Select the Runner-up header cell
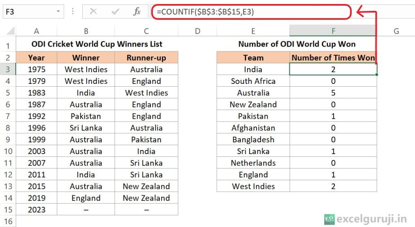The width and height of the screenshot is (415, 227). point(146,58)
